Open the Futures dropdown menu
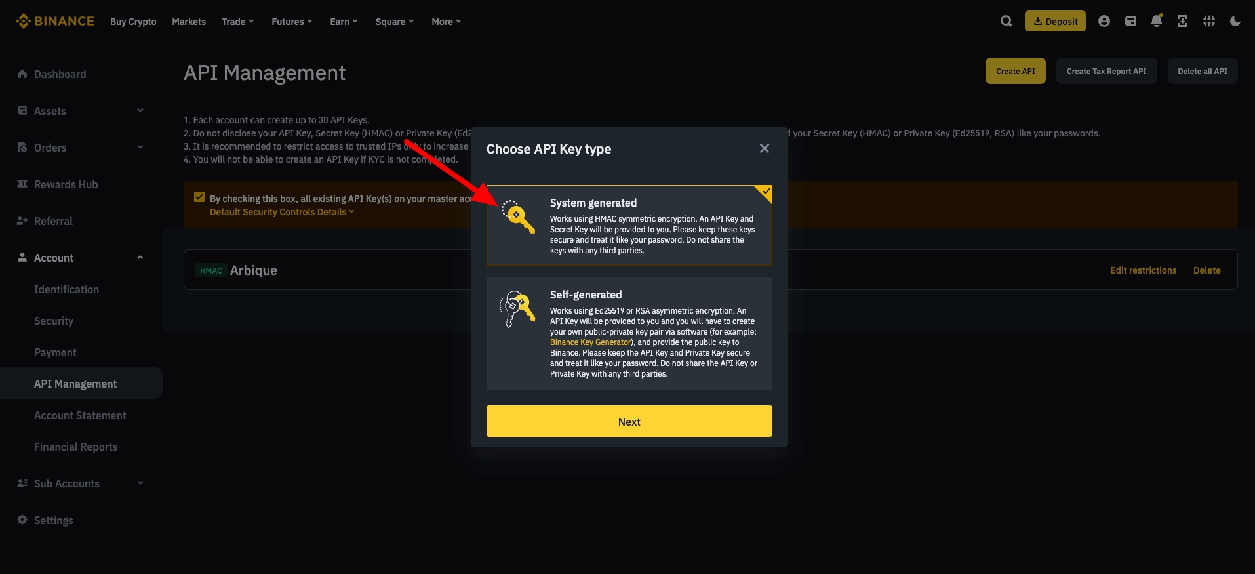The width and height of the screenshot is (1255, 574). pyautogui.click(x=292, y=22)
